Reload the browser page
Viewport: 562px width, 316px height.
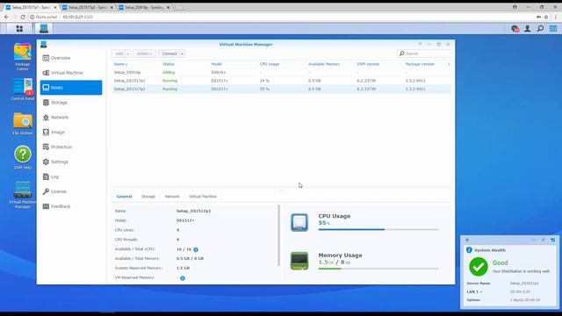(x=23, y=17)
